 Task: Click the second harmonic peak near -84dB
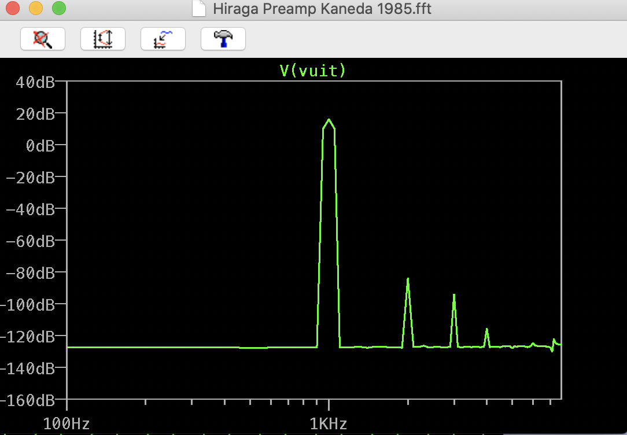tap(408, 279)
